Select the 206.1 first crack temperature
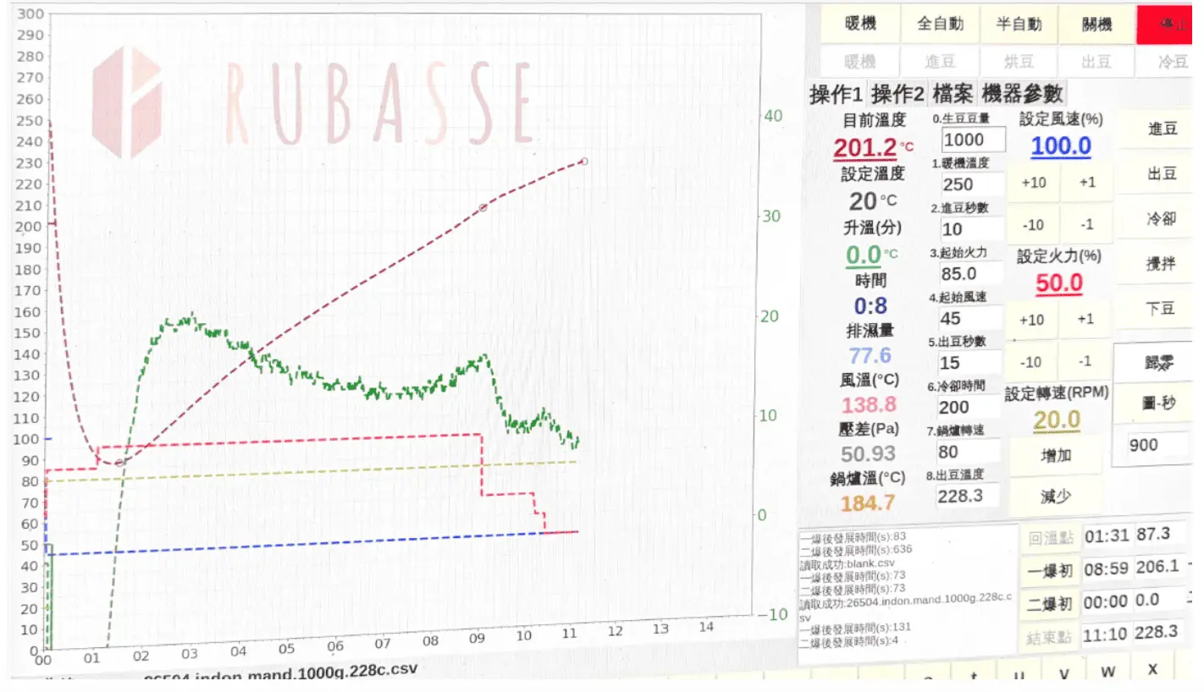The width and height of the screenshot is (1204, 692). point(1159,568)
